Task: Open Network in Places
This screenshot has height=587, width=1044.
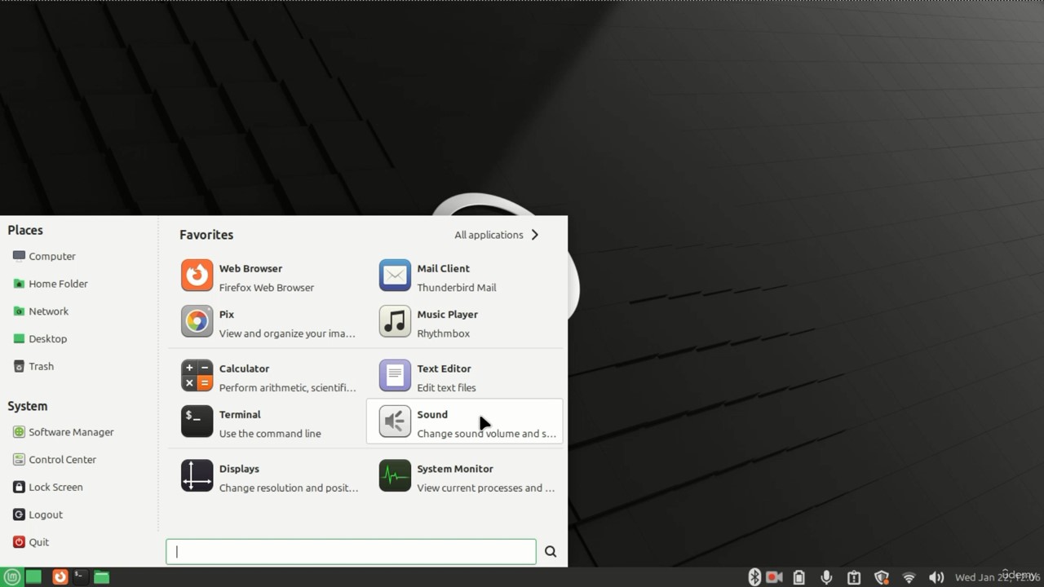Action: click(x=41, y=311)
